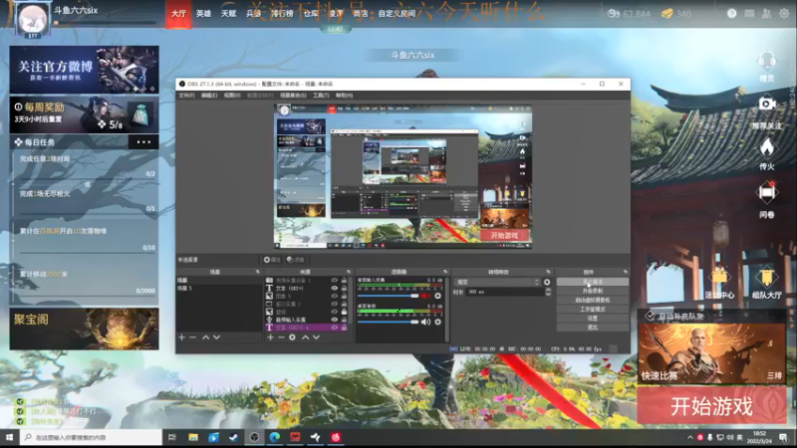797x448 pixels.
Task: Move the source down with arrow
Action: 316,337
